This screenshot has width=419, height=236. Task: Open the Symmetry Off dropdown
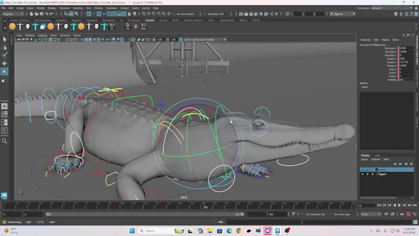pyautogui.click(x=216, y=14)
